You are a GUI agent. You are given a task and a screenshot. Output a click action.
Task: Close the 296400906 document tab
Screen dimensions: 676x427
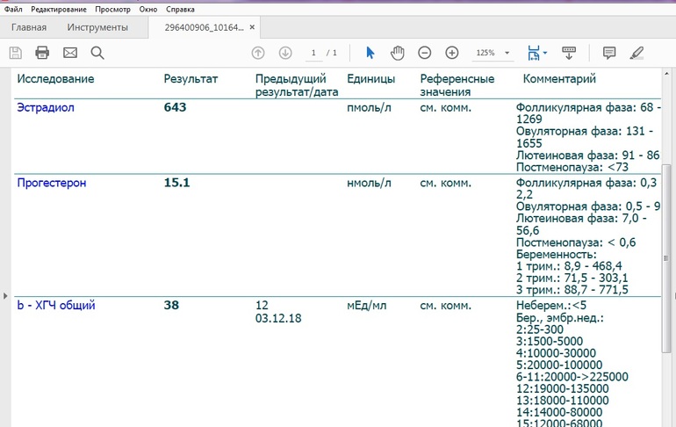[251, 28]
